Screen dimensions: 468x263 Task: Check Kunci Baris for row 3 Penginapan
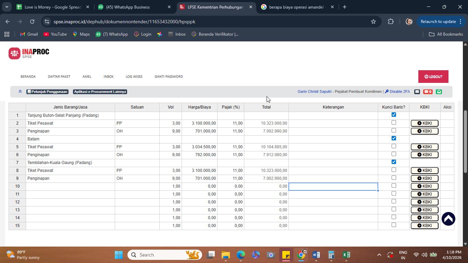394,130
